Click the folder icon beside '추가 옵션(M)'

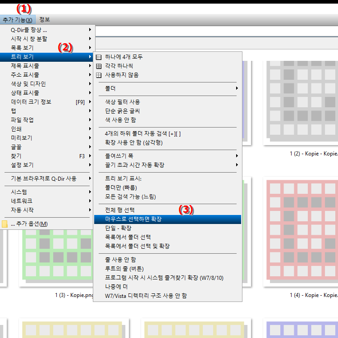pyautogui.click(x=5, y=224)
